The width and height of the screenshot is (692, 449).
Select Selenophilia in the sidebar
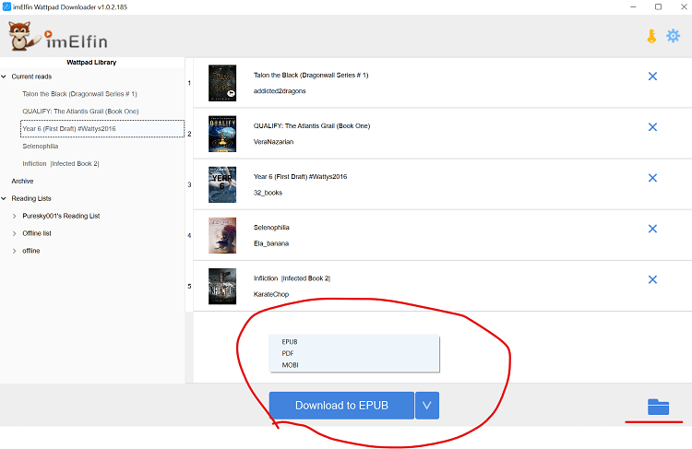(41, 146)
